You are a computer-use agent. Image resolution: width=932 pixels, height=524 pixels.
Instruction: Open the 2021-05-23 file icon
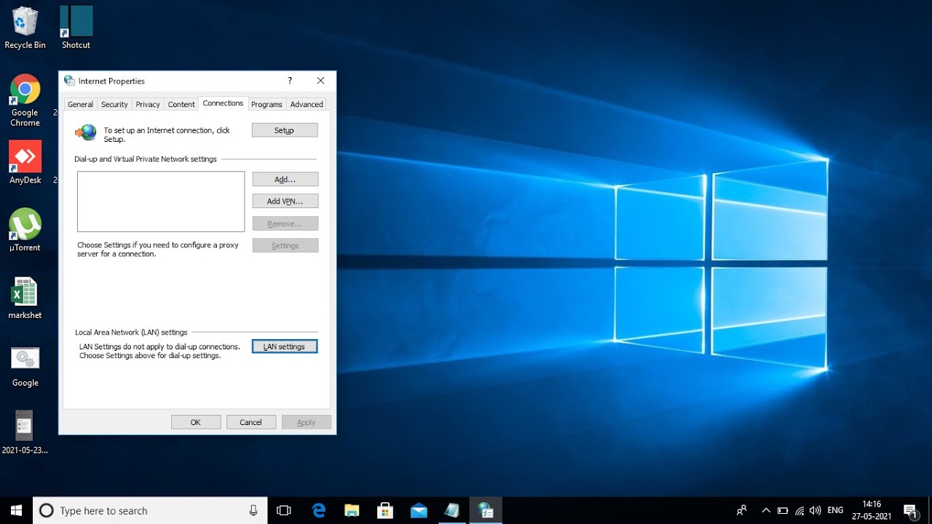[x=25, y=433]
